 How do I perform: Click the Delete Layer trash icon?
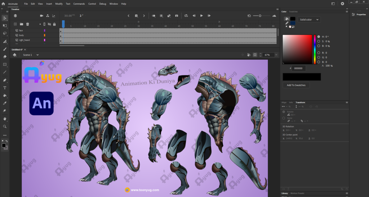pos(27,24)
